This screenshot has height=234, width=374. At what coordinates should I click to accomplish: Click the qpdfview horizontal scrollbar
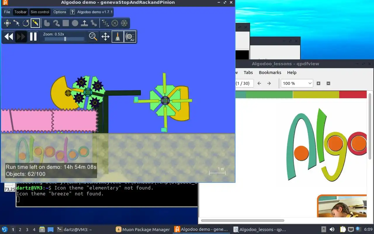click(243, 221)
